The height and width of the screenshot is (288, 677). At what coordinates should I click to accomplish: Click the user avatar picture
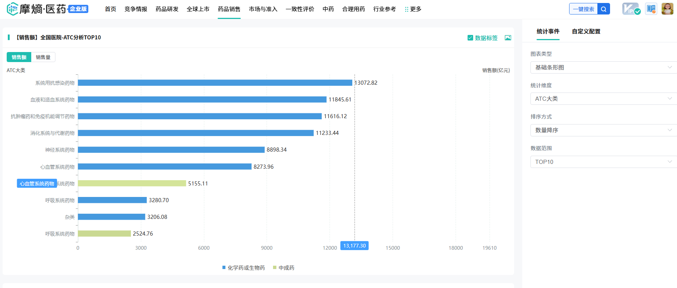pyautogui.click(x=667, y=9)
